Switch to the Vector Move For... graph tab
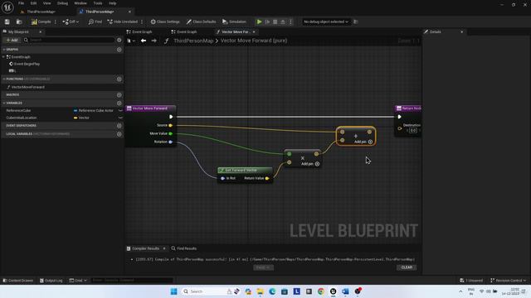 click(x=236, y=31)
